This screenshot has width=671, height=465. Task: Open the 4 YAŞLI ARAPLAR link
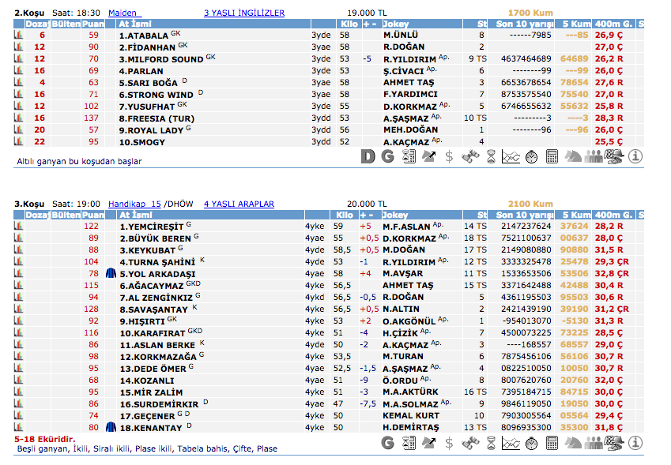[x=239, y=204]
